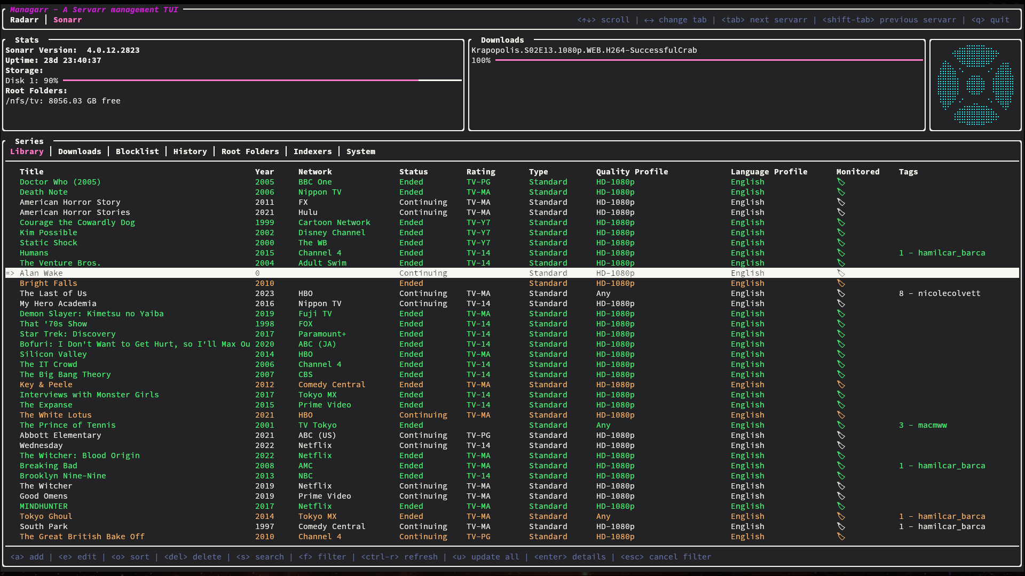1025x576 pixels.
Task: Click the monitored icon for South Park
Action: tap(841, 526)
